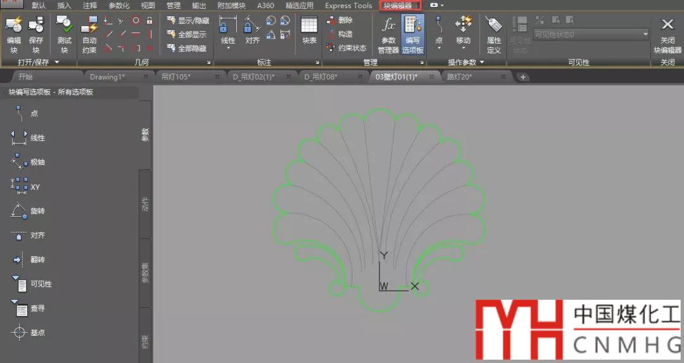
Task: Switch to the 吊灯105 drawing tab
Action: point(176,77)
